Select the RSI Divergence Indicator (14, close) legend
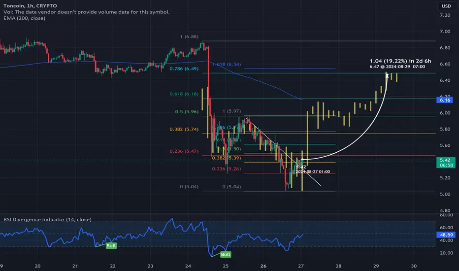459x271 pixels. [47, 219]
